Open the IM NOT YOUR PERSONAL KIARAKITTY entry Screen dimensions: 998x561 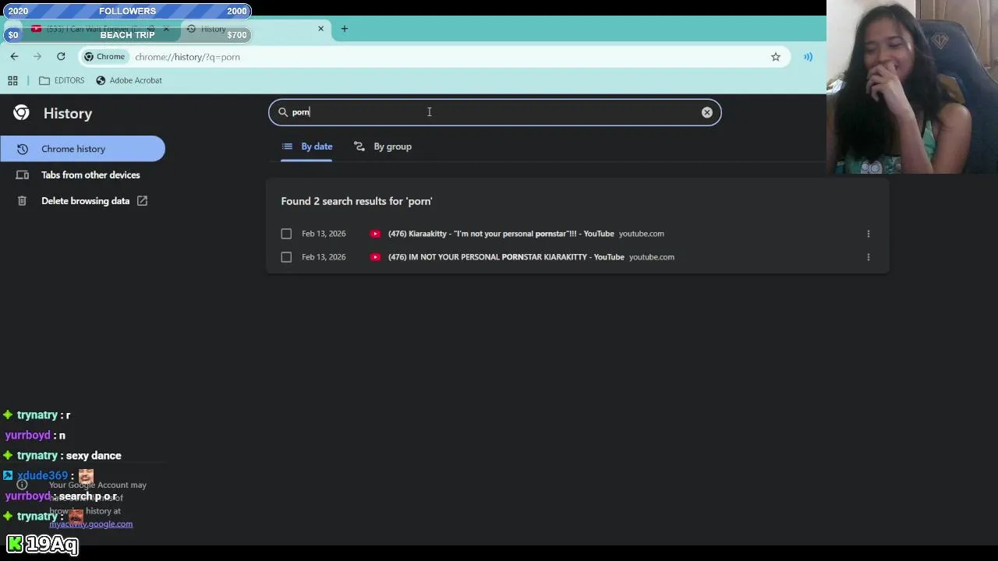tap(506, 257)
